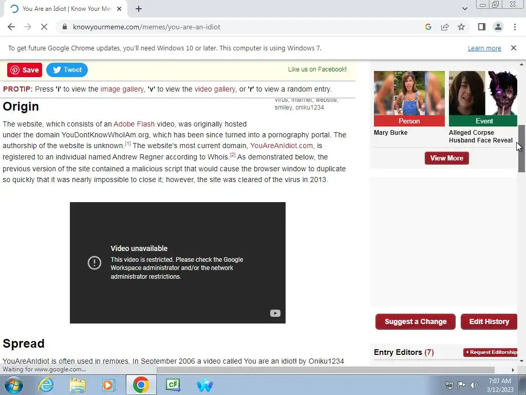526x395 pixels.
Task: Launch Internet Explorer from the taskbar
Action: click(x=45, y=385)
